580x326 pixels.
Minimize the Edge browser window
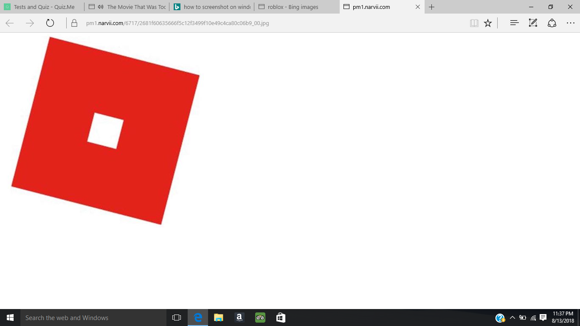[x=531, y=7]
